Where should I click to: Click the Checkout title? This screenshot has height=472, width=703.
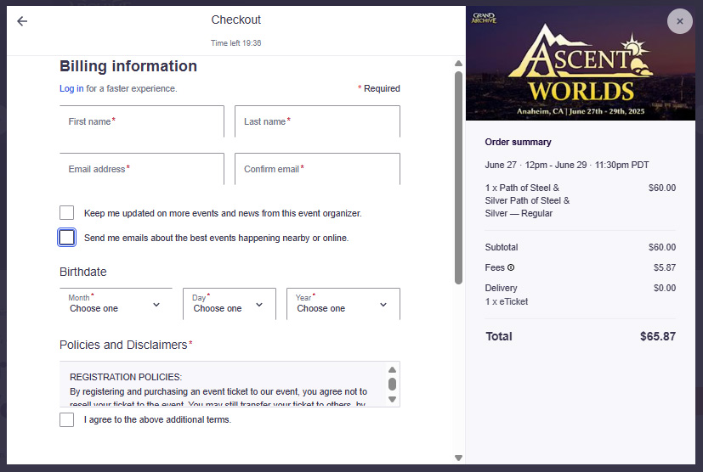point(235,20)
